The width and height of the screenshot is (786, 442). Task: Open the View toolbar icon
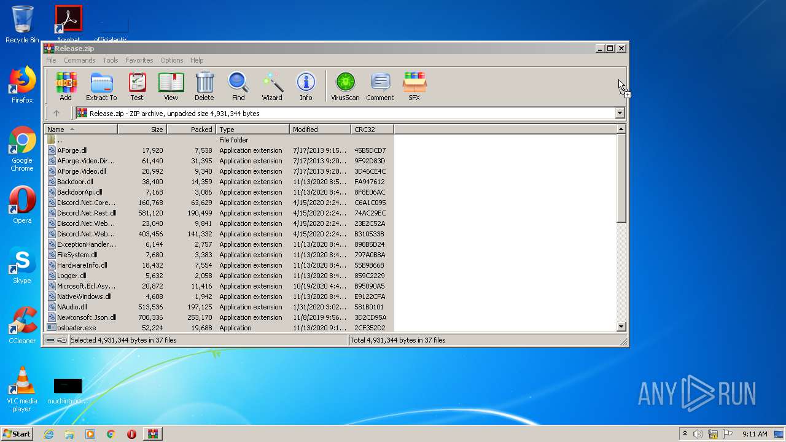click(x=171, y=86)
